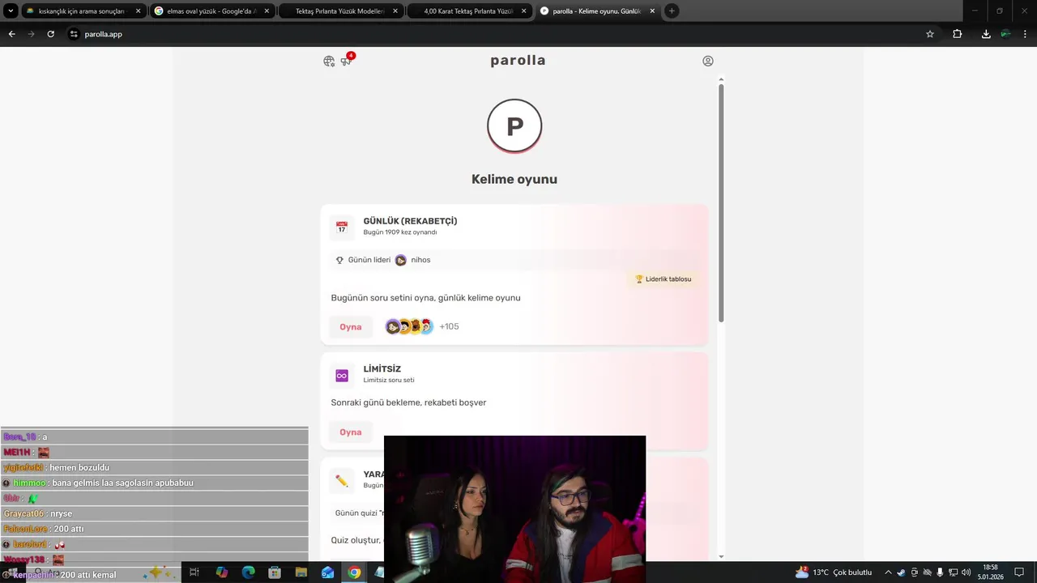Open the browser extensions menu
The width and height of the screenshot is (1037, 583).
point(958,34)
